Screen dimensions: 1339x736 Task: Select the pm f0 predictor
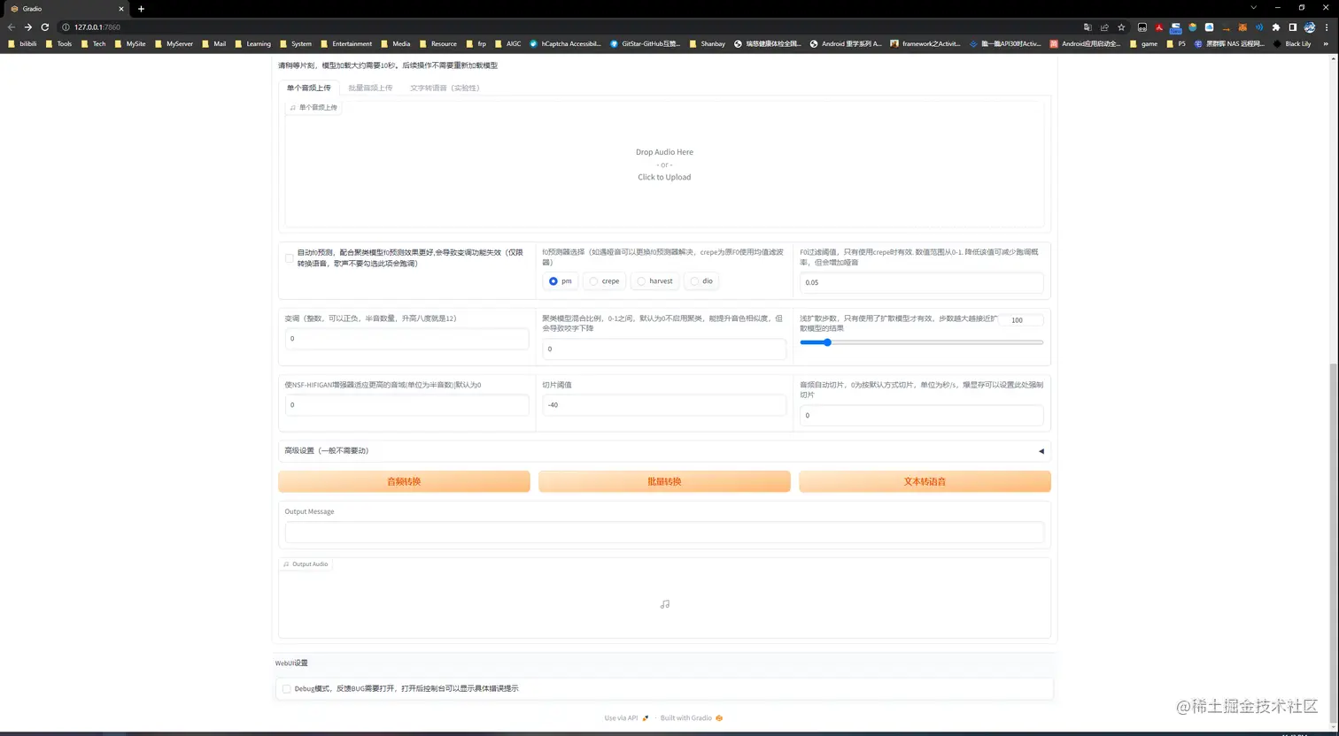[560, 281]
